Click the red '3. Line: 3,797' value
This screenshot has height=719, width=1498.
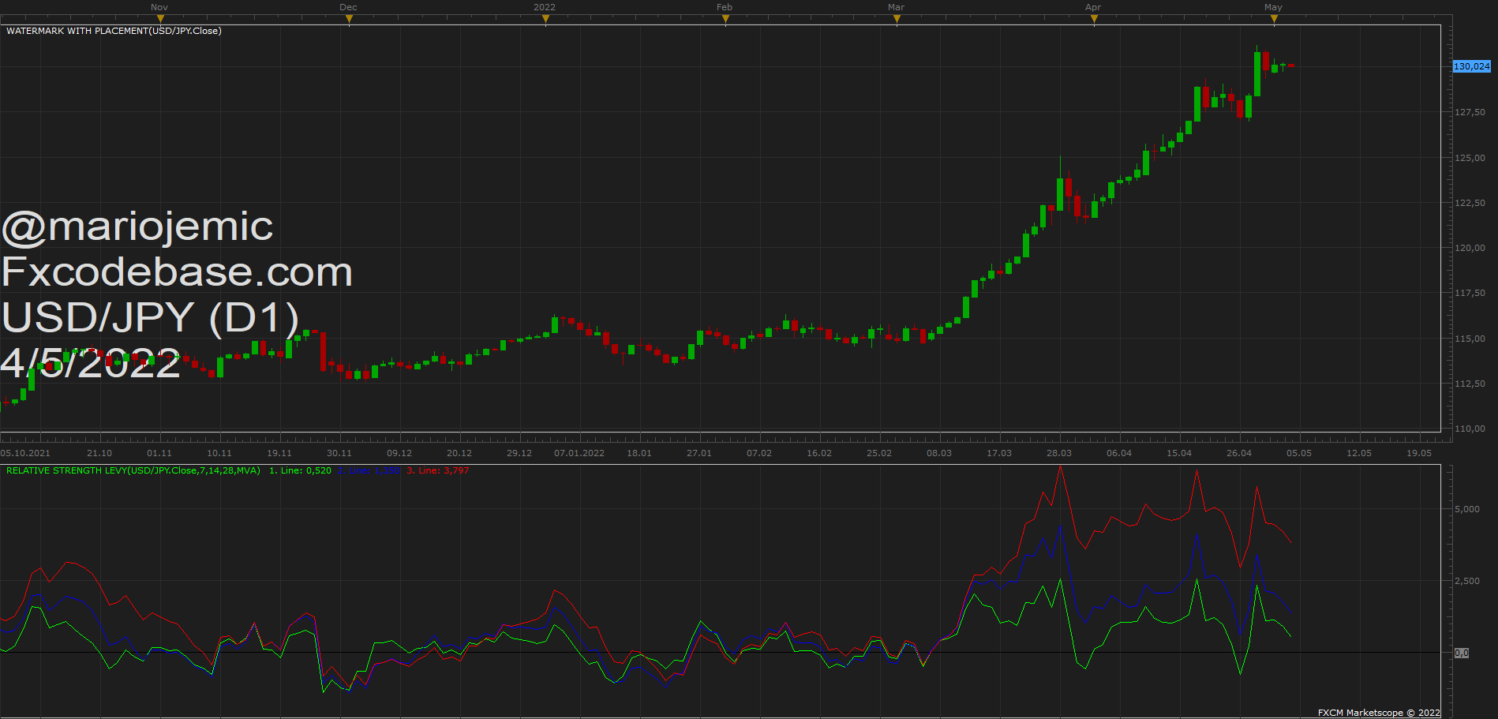point(438,470)
